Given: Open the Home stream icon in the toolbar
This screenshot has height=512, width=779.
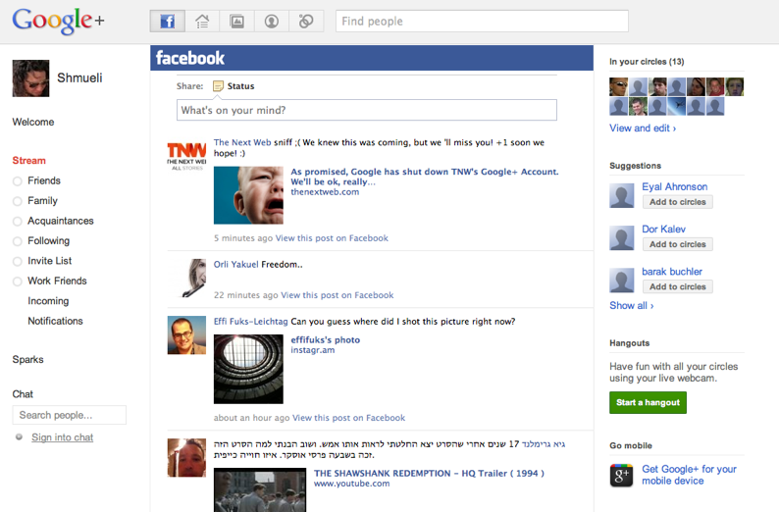Looking at the screenshot, I should click(202, 21).
